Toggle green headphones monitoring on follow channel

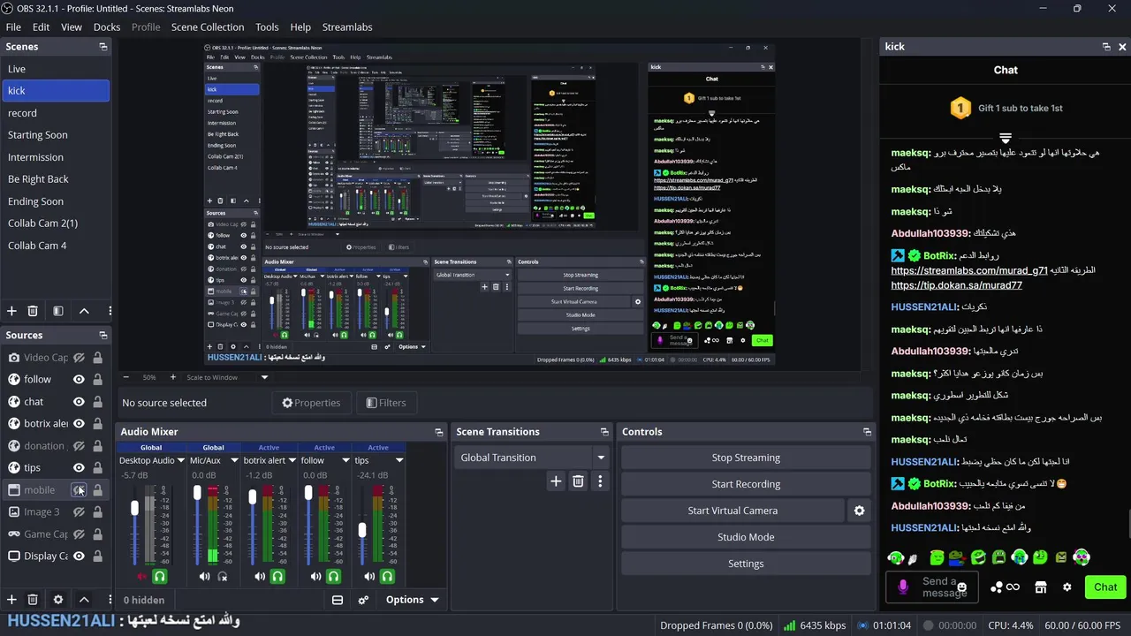pos(333,576)
